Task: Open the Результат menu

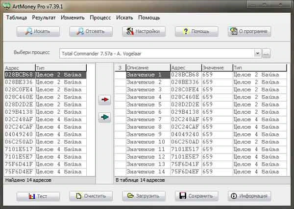Action: click(44, 18)
